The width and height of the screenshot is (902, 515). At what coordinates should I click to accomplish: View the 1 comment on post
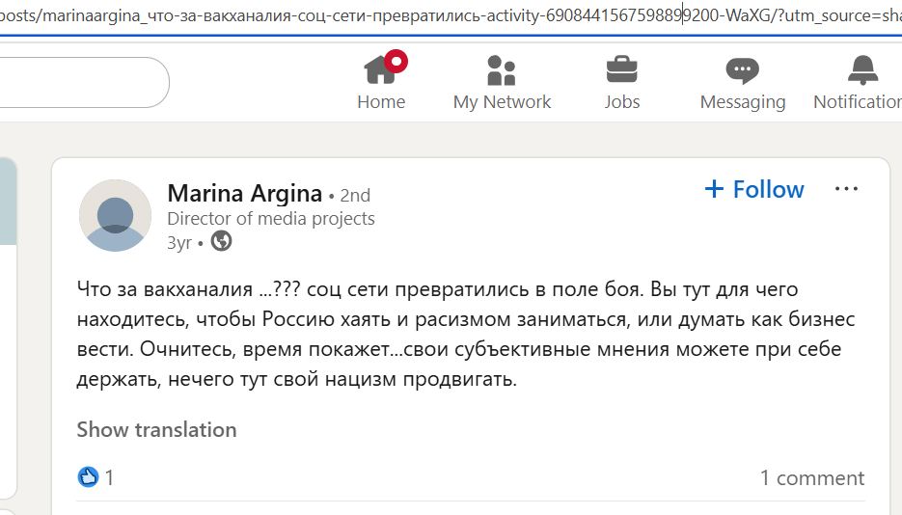[x=811, y=477]
